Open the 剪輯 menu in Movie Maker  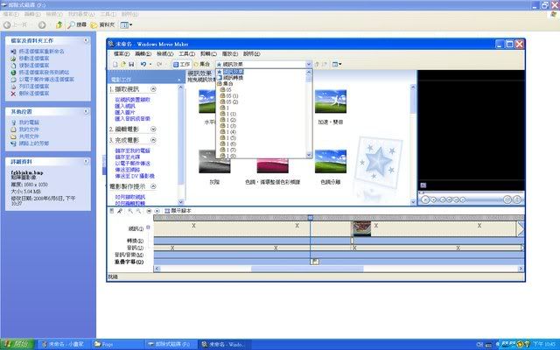pos(204,53)
